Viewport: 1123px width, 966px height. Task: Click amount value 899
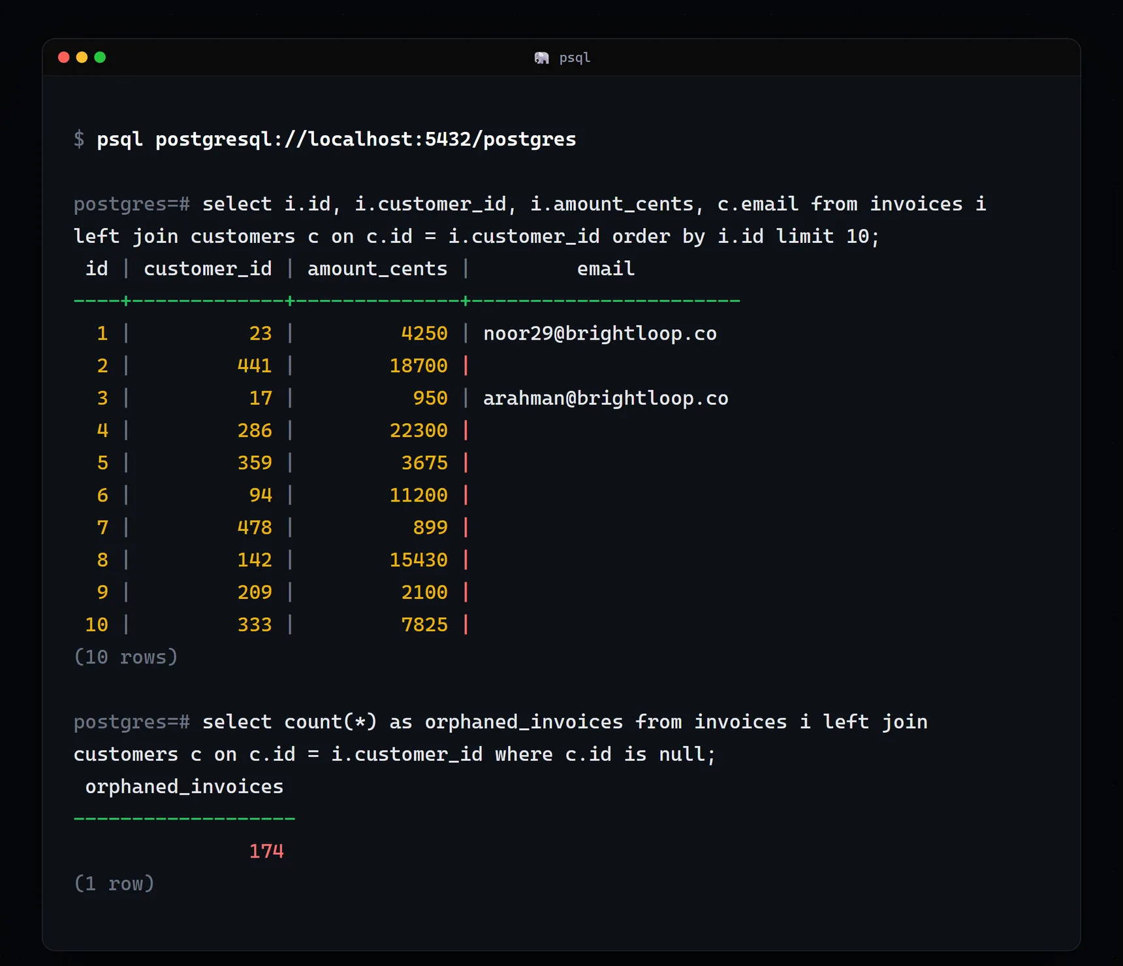tap(430, 527)
